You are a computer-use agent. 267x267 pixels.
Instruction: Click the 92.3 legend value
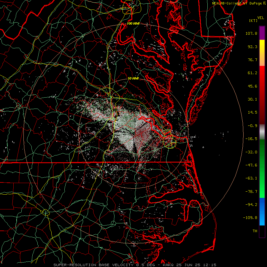(252, 47)
